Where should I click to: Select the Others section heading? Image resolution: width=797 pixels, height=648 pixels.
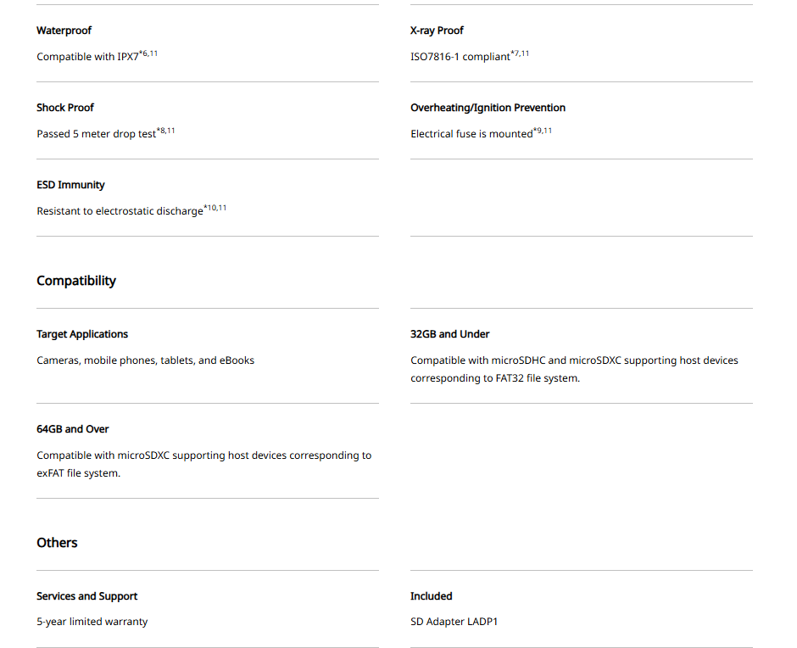click(x=57, y=543)
